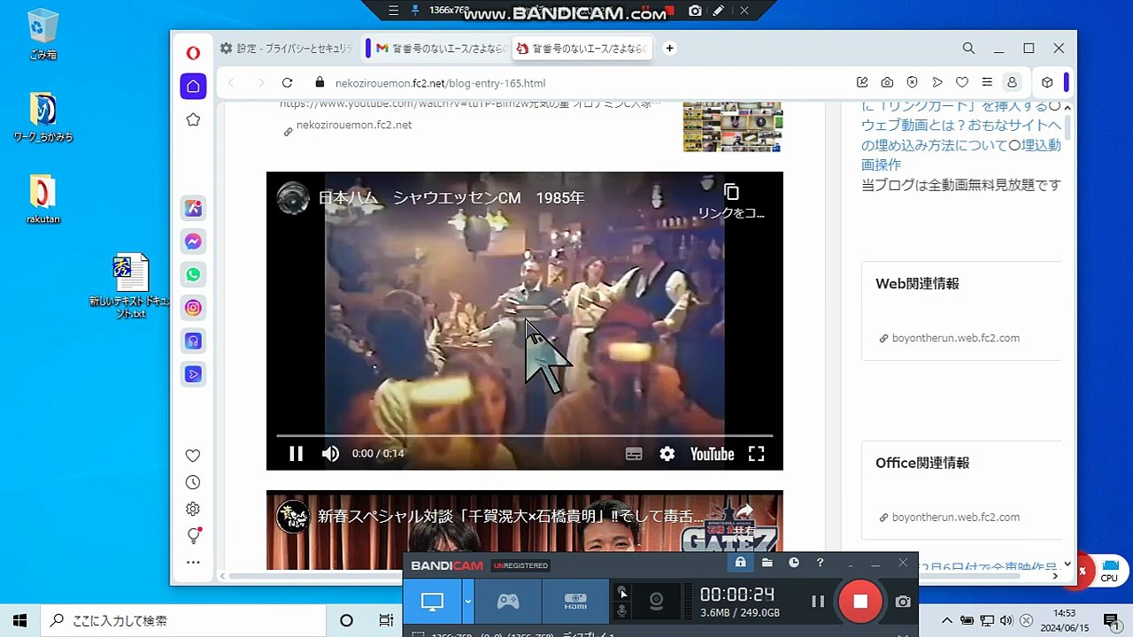Toggle the Bandicam lock button

[740, 563]
